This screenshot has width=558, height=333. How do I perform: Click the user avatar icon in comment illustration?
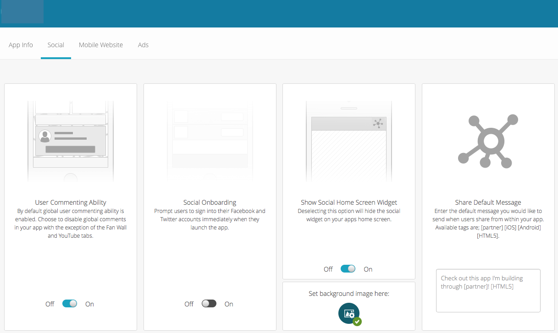click(45, 136)
